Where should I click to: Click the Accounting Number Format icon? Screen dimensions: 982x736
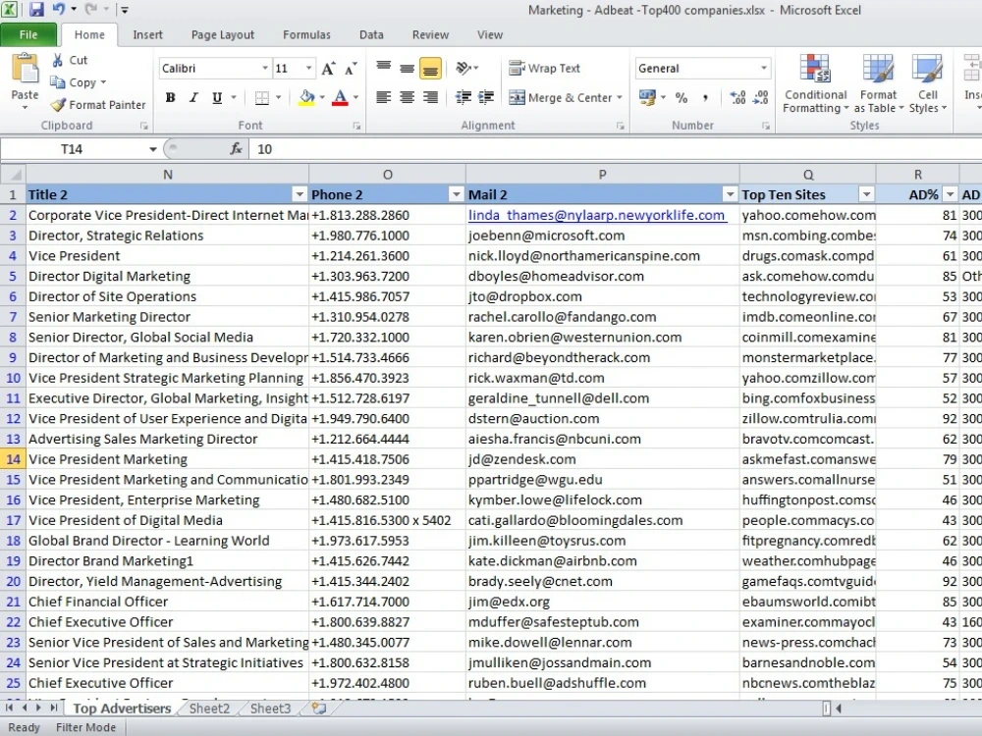tap(647, 97)
